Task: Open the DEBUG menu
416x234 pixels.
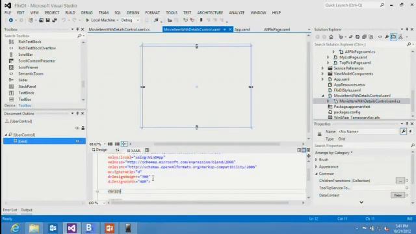Action: pos(86,13)
